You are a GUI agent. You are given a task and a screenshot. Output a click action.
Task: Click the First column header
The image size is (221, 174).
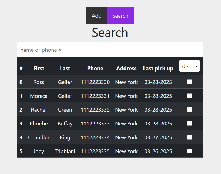coord(39,68)
